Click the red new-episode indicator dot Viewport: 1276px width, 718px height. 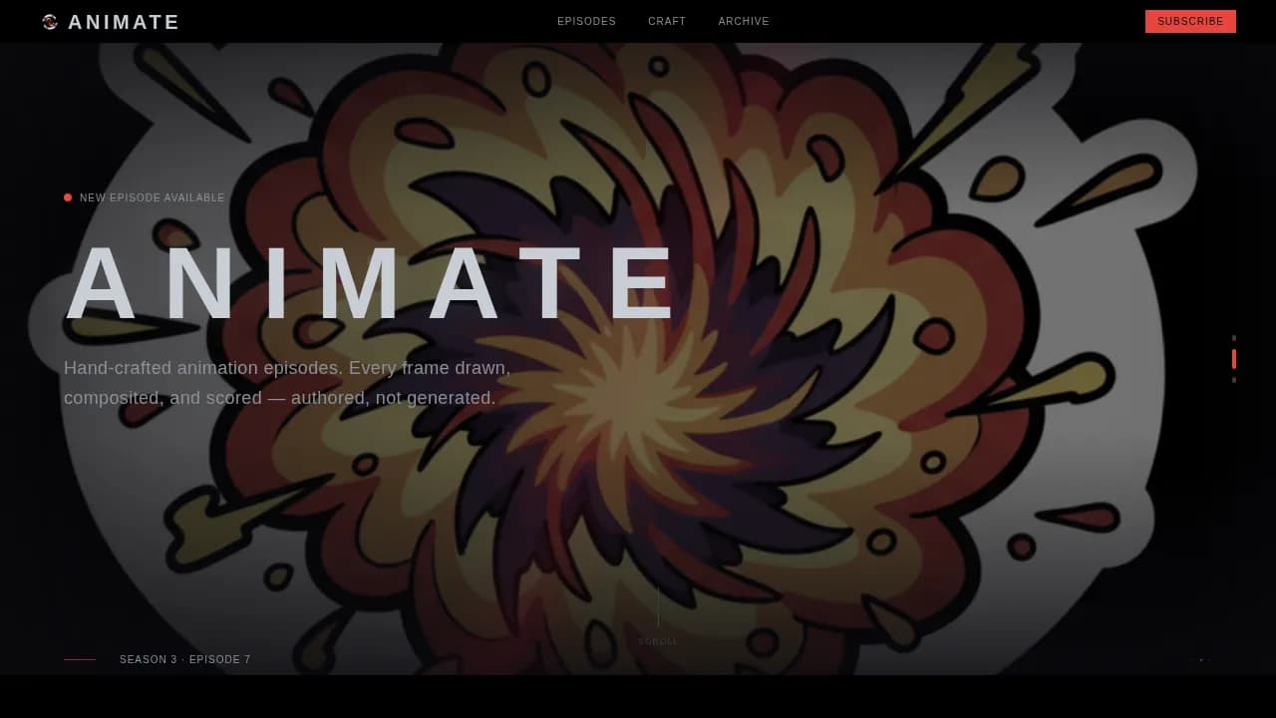click(x=68, y=197)
